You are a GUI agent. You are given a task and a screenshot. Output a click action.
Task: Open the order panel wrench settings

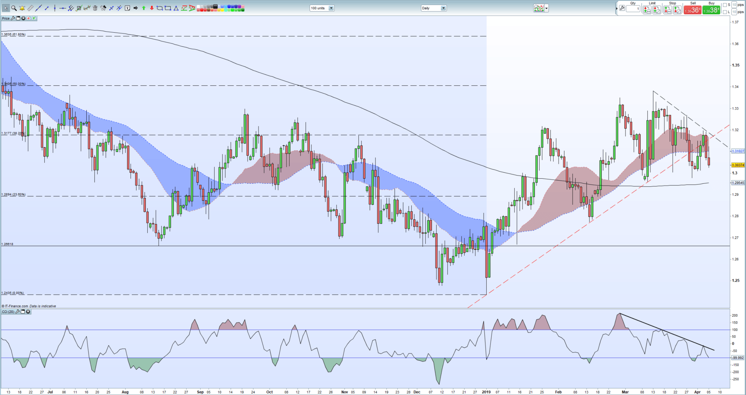point(622,8)
